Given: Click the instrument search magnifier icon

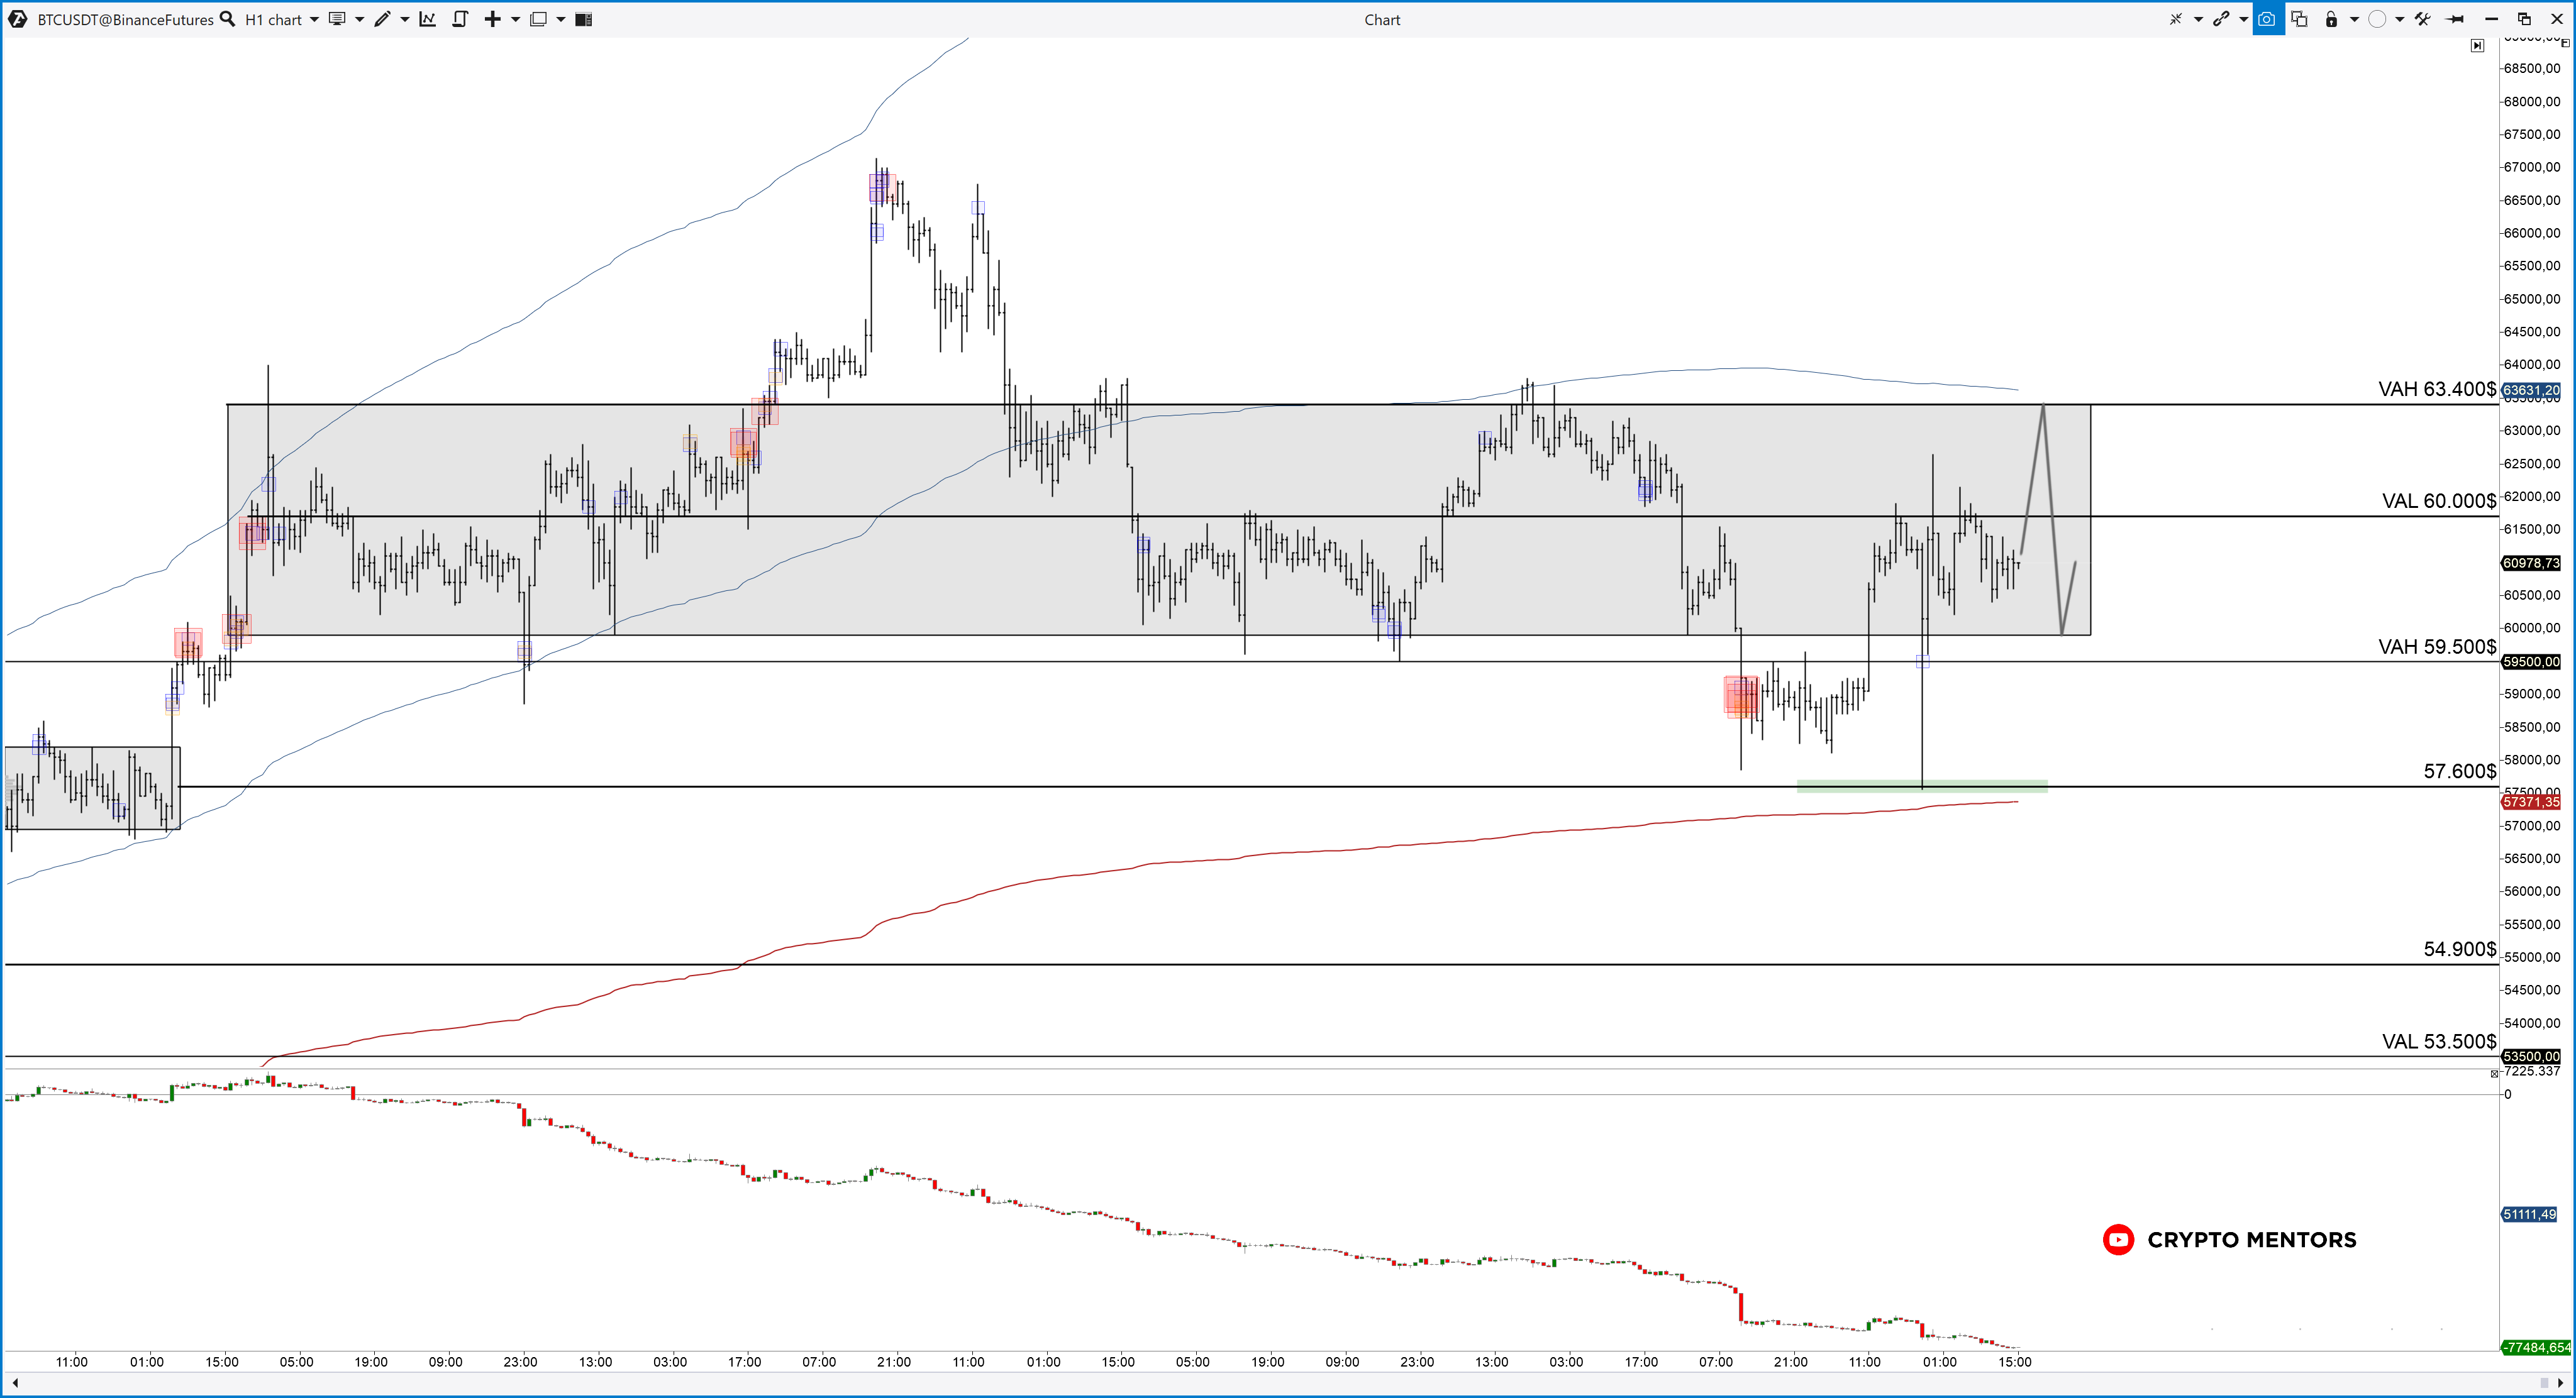Looking at the screenshot, I should 227,19.
